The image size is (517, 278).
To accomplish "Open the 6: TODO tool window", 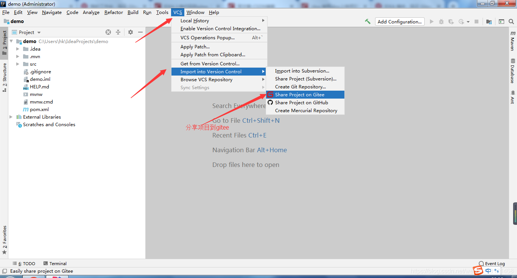I will pos(23,263).
